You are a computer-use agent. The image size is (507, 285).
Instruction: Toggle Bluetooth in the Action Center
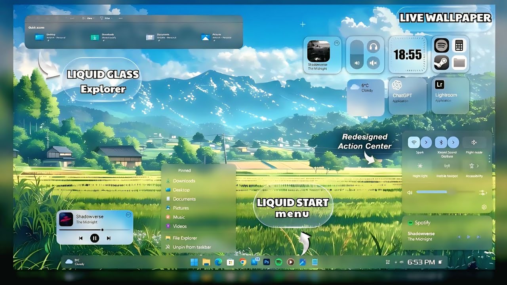[x=441, y=142]
